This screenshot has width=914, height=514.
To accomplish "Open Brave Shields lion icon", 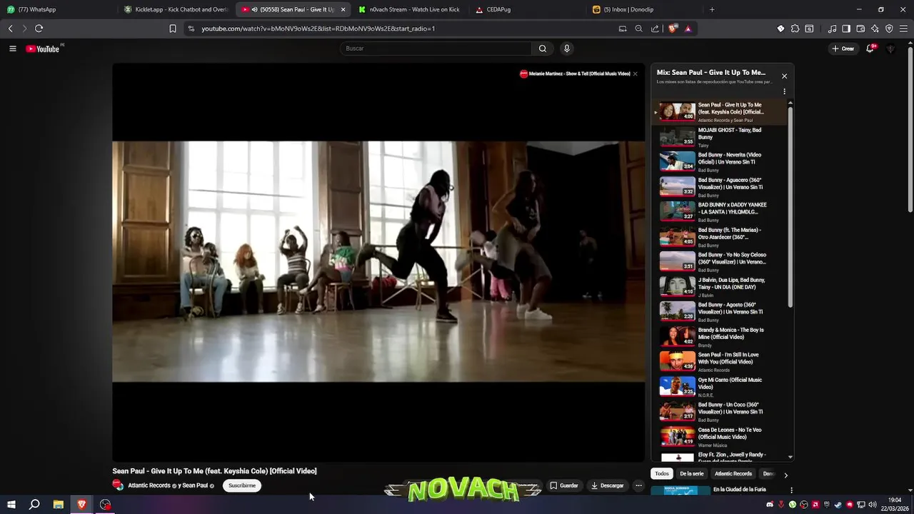I will coord(673,29).
